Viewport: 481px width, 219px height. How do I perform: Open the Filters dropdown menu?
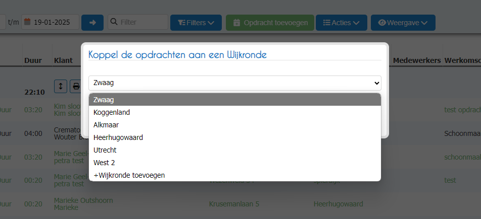pos(196,23)
